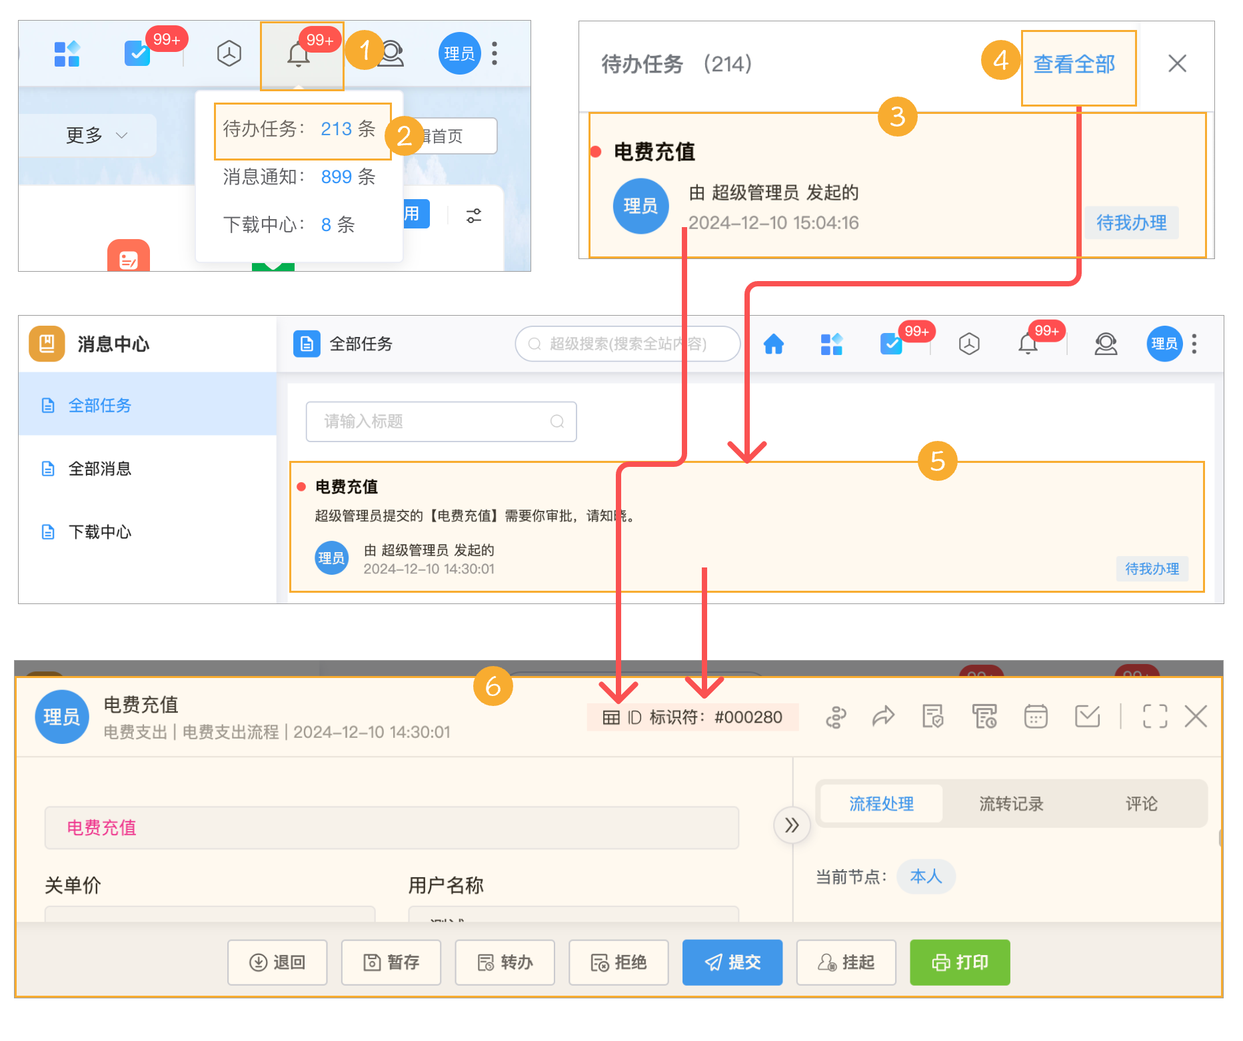Image resolution: width=1243 pixels, height=1041 pixels.
Task: Open the calendar icon in task detail header
Action: 1035,717
